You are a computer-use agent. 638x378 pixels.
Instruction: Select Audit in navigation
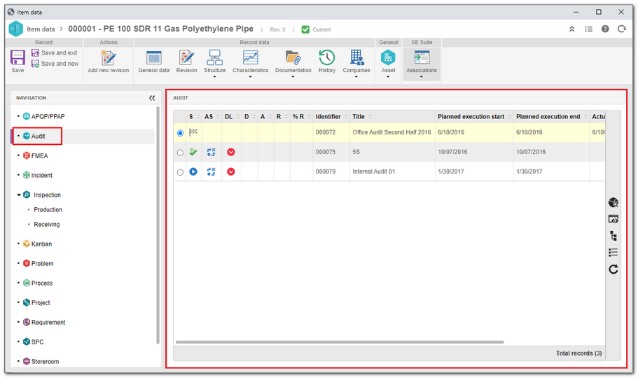34,136
